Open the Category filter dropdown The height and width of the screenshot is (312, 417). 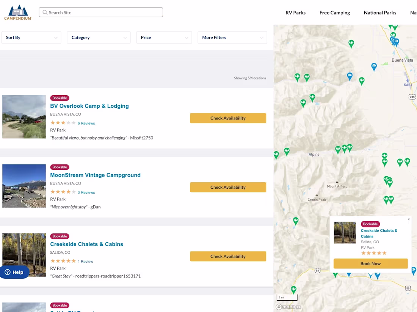click(x=99, y=37)
